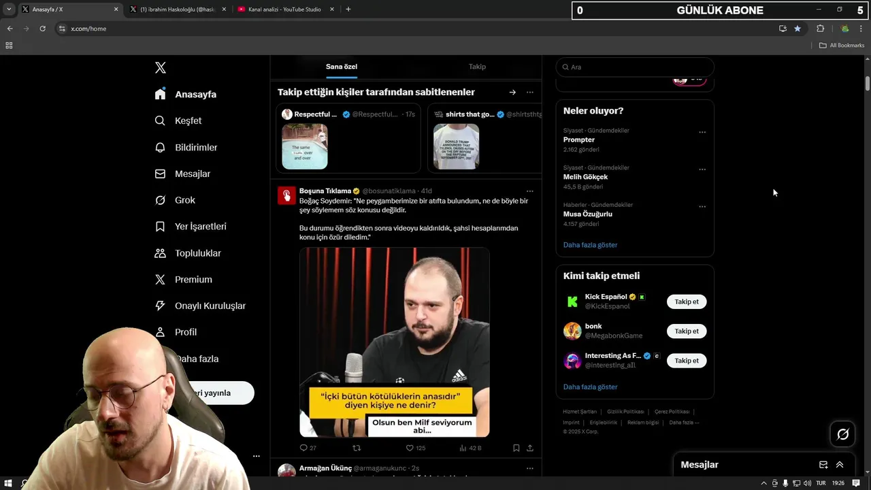Open more menu for pinned posts section

point(529,92)
